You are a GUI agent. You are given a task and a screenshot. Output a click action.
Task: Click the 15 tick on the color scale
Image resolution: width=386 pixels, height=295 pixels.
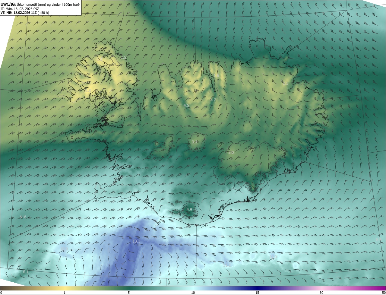(257, 293)
